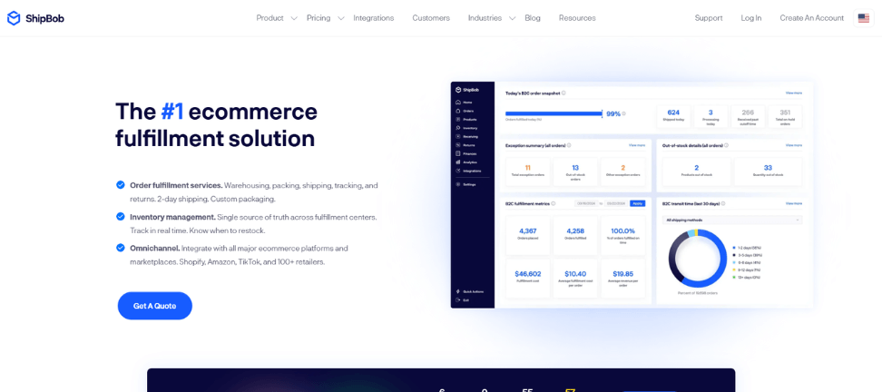Click the 4,367 Orders placed card
This screenshot has height=392, width=882.
click(527, 235)
